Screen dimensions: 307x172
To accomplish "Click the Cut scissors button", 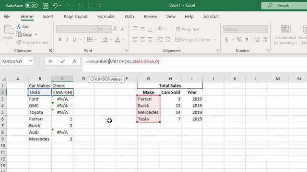I will pos(23,27).
